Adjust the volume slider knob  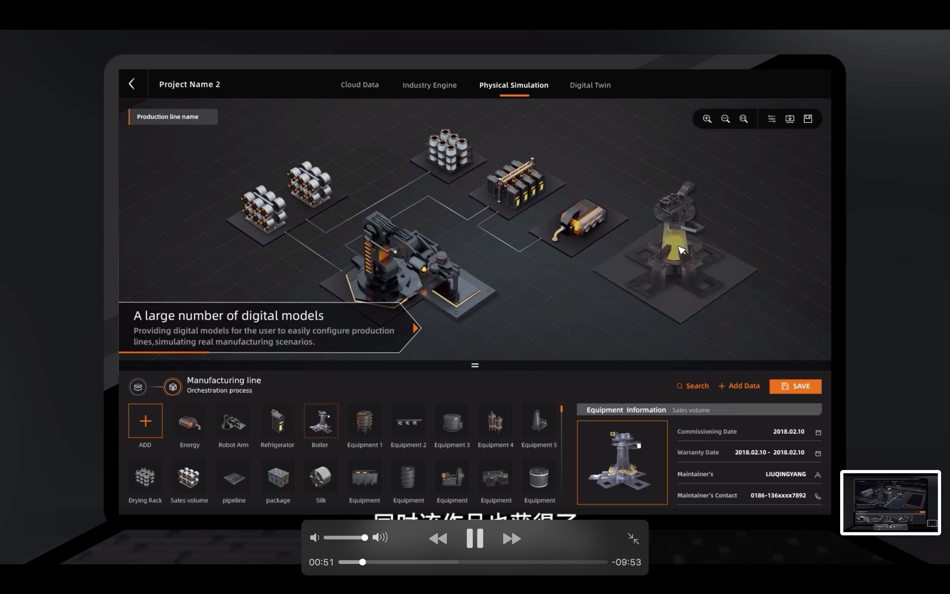(x=365, y=538)
